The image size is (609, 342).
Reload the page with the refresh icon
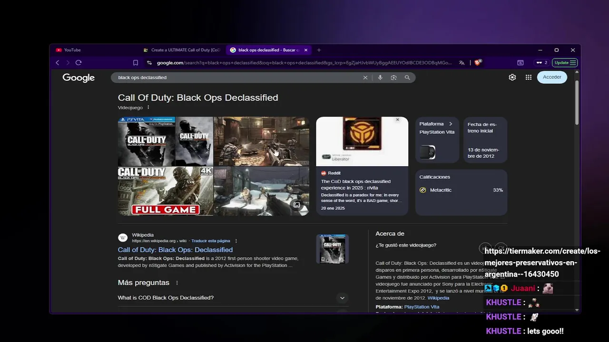point(79,63)
